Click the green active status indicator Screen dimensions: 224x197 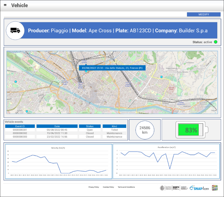[x=216, y=42]
